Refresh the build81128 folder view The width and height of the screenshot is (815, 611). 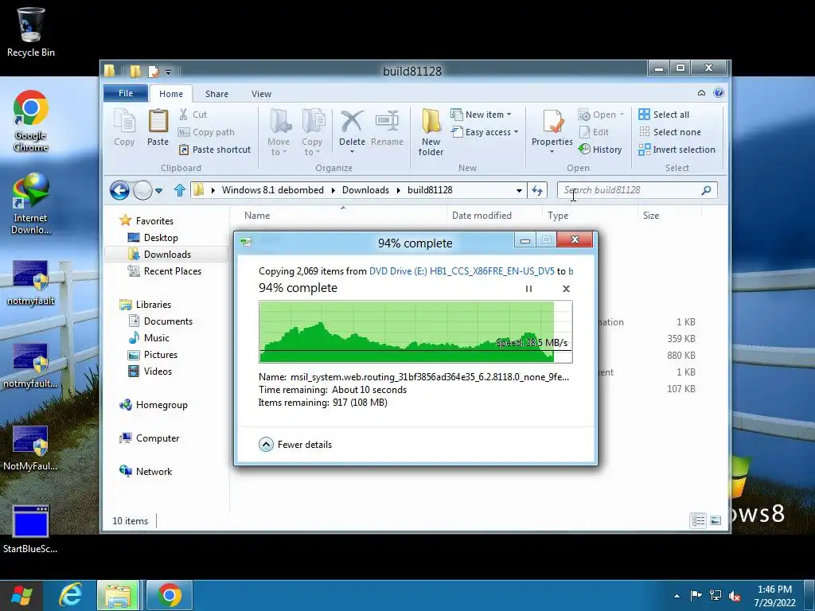(537, 190)
